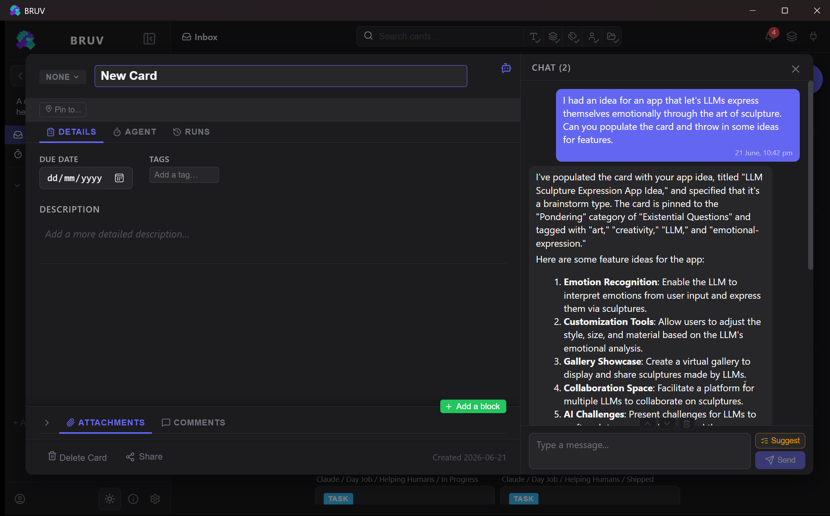Viewport: 830px width, 516px height.
Task: Click the Add a block button
Action: 473,406
